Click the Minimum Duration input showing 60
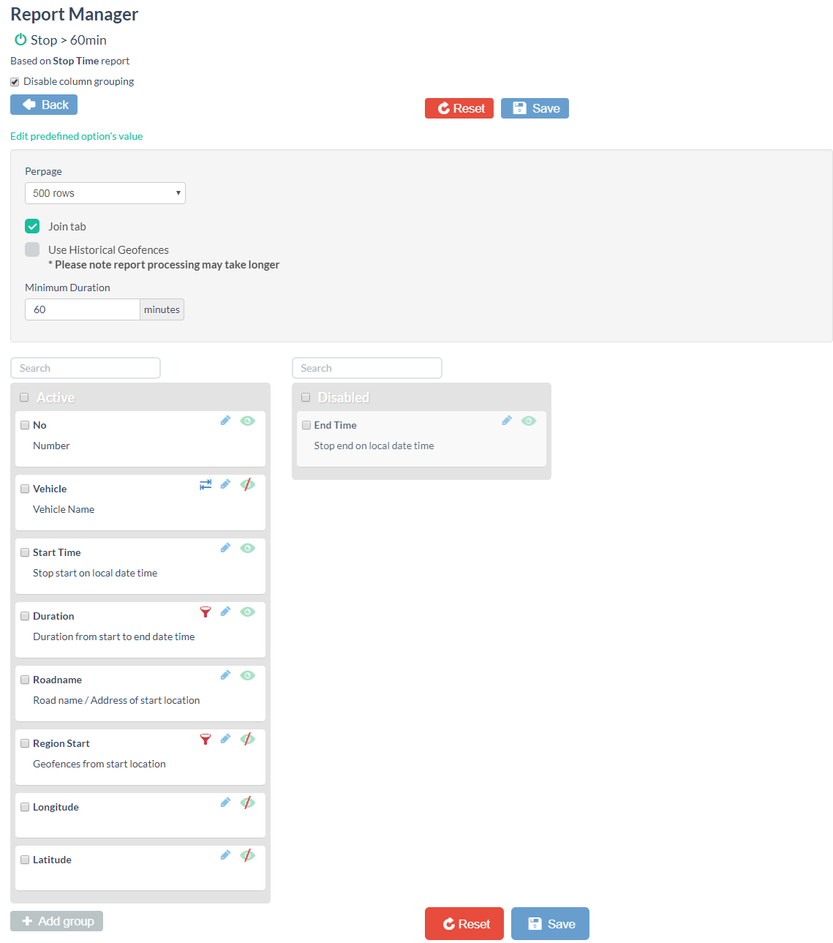 click(x=82, y=309)
